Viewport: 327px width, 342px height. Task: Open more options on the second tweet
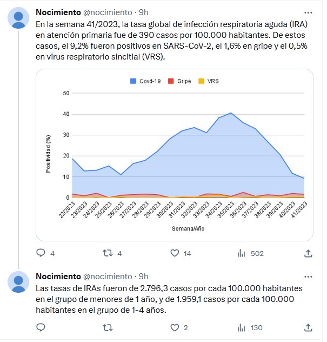pos(308,277)
